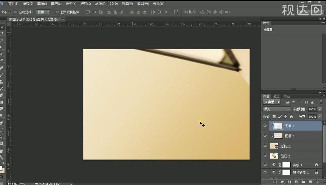Image resolution: width=326 pixels, height=185 pixels.
Task: Click the create new layer icon
Action: coord(309,182)
